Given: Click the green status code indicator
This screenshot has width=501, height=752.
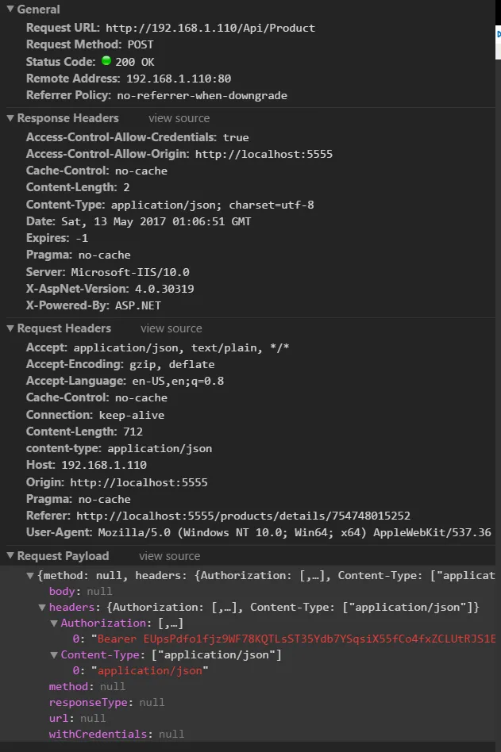Looking at the screenshot, I should coord(107,61).
